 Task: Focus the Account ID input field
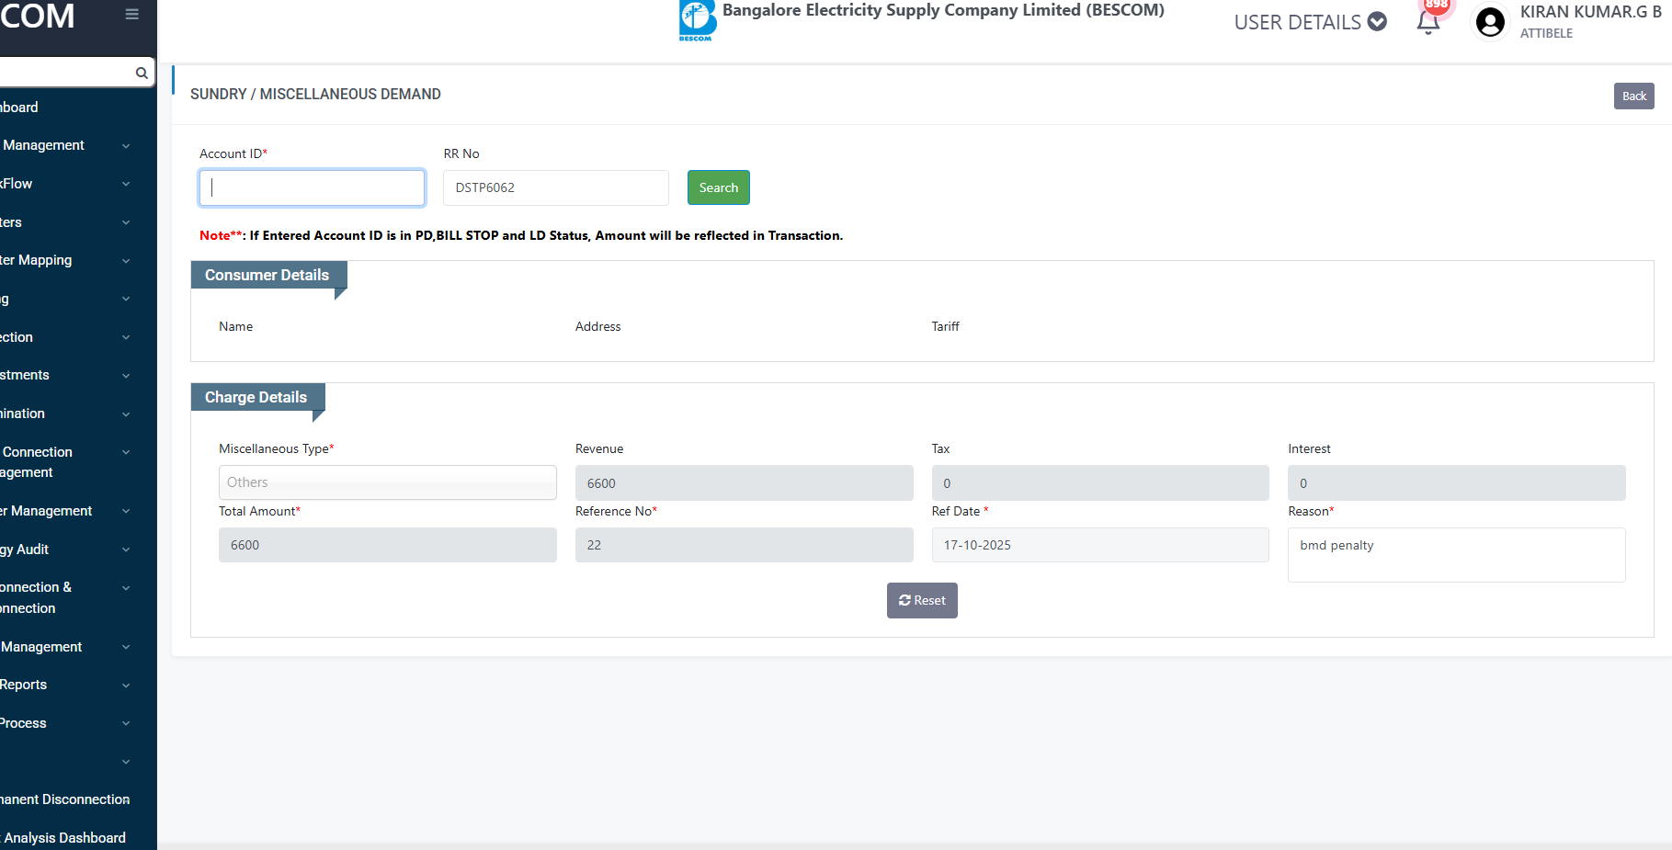[312, 187]
